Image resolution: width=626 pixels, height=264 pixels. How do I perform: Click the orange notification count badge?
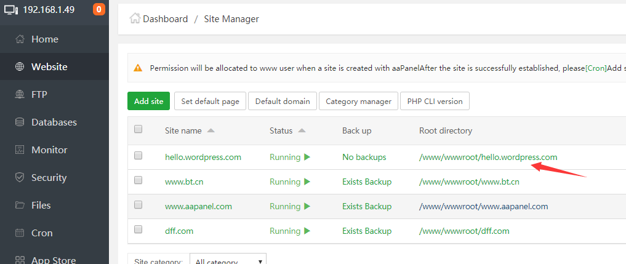coord(99,10)
